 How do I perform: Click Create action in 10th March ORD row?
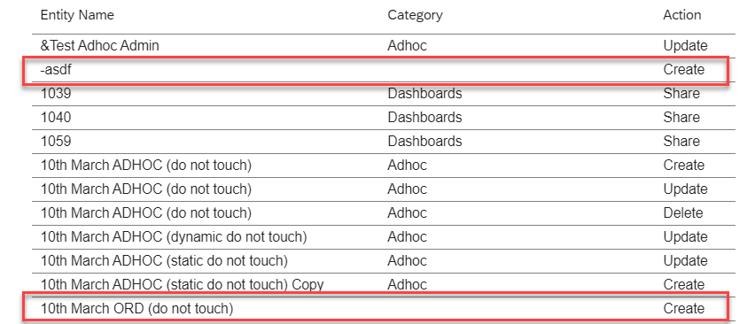point(684,309)
